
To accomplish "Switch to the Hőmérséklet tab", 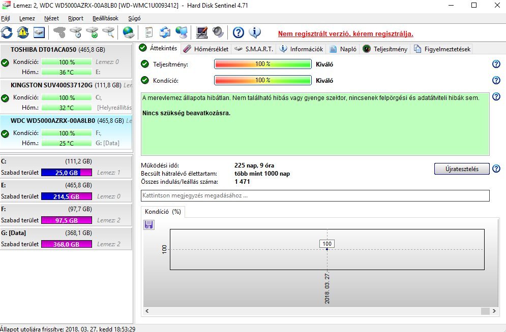I will [x=206, y=49].
